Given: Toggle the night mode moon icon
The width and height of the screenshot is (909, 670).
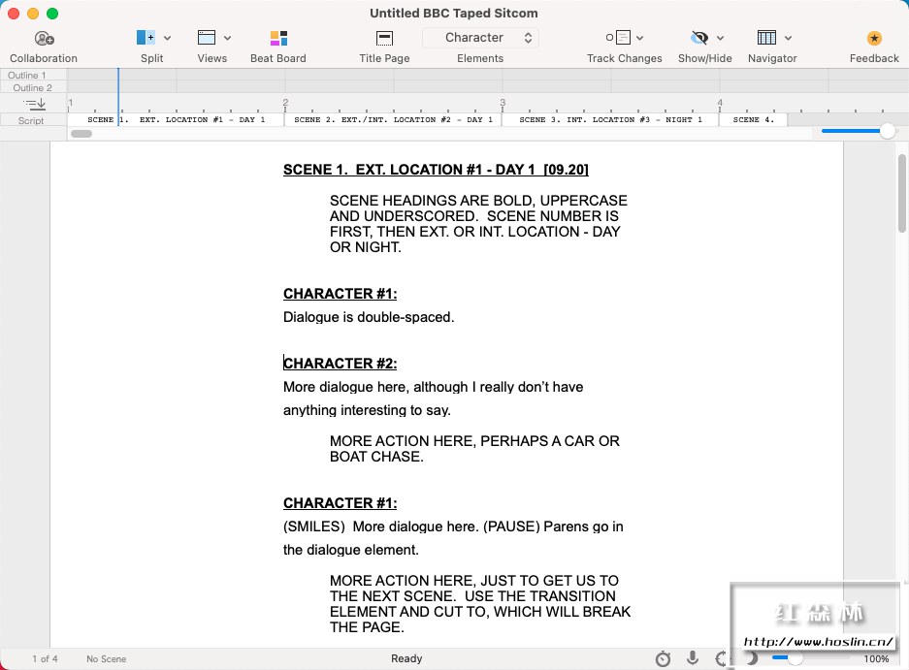Looking at the screenshot, I should tap(752, 658).
